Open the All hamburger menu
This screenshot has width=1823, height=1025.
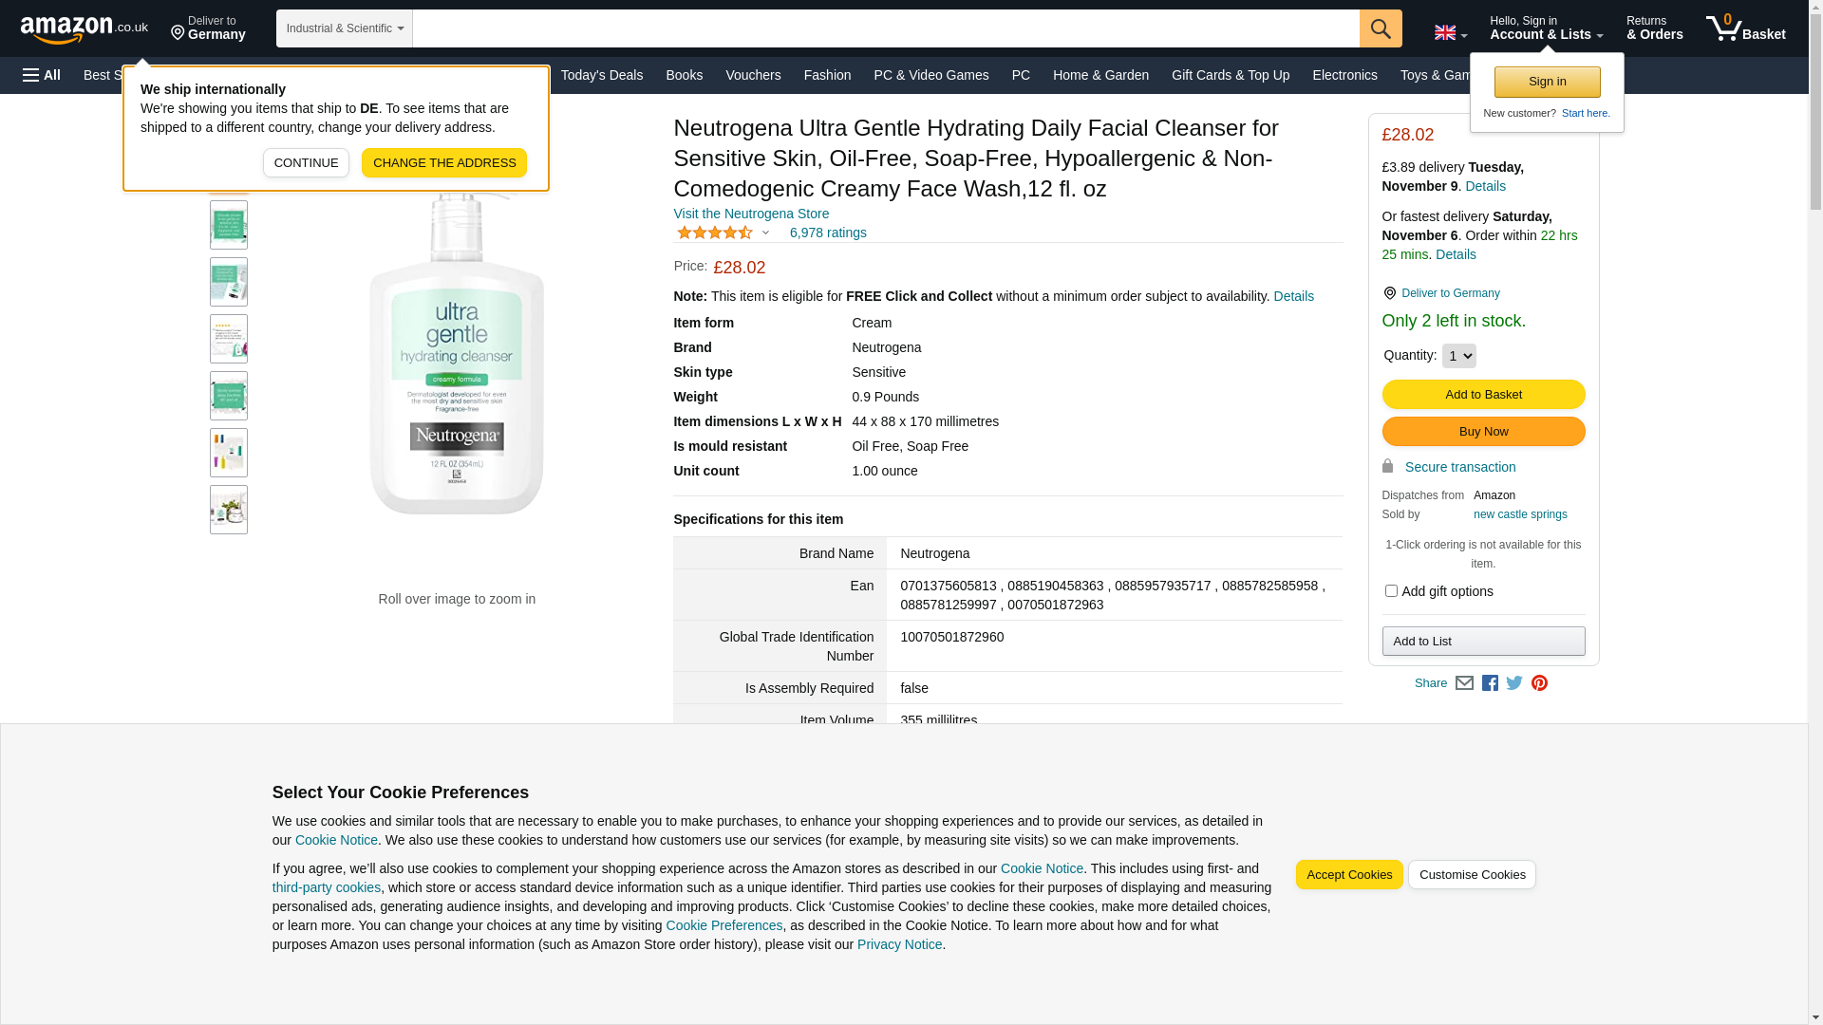[42, 75]
